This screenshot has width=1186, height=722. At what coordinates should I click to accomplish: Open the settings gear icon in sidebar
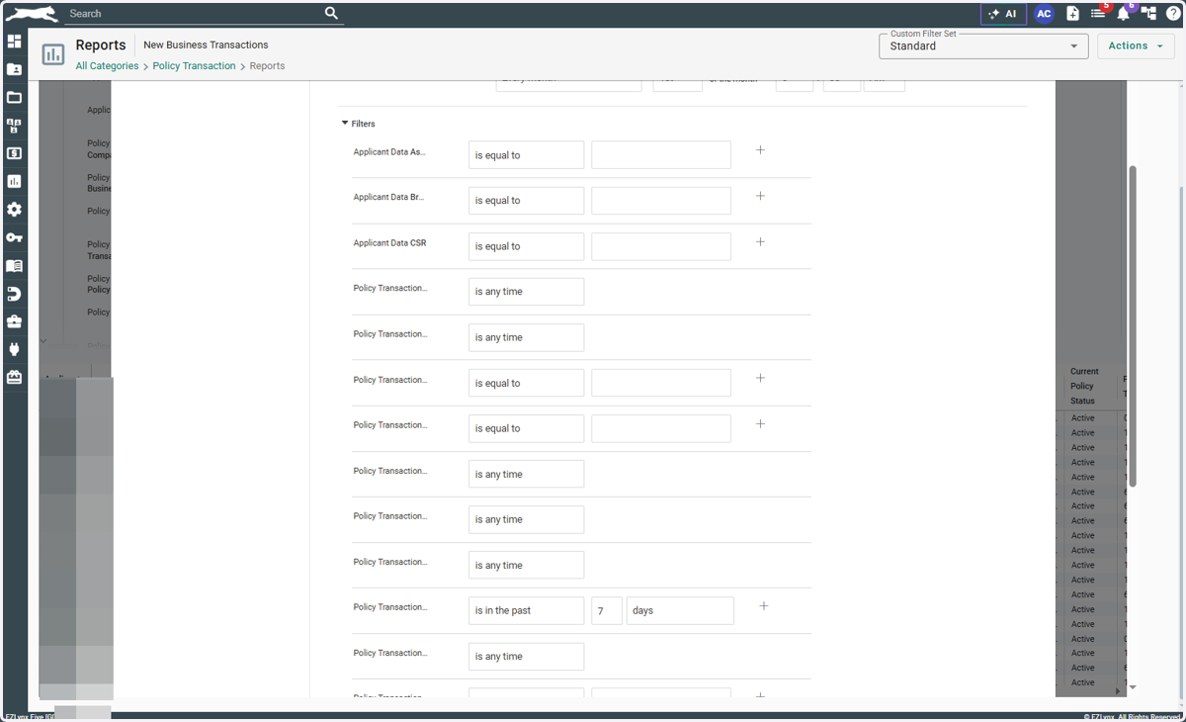click(x=14, y=210)
